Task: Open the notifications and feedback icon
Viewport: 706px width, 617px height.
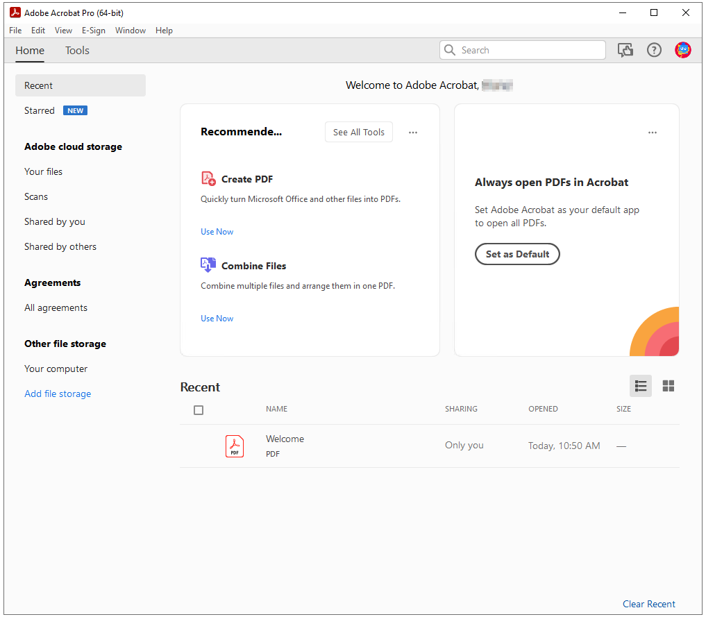Action: (x=625, y=50)
